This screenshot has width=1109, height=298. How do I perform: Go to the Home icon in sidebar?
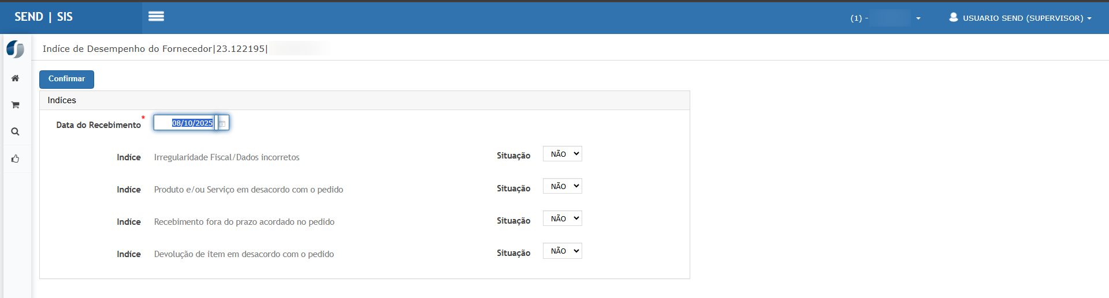[16, 78]
